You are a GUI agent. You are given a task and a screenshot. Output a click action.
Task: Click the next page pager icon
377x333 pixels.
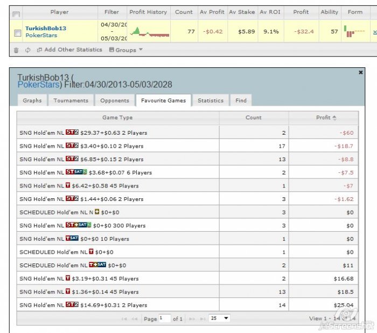(x=191, y=318)
